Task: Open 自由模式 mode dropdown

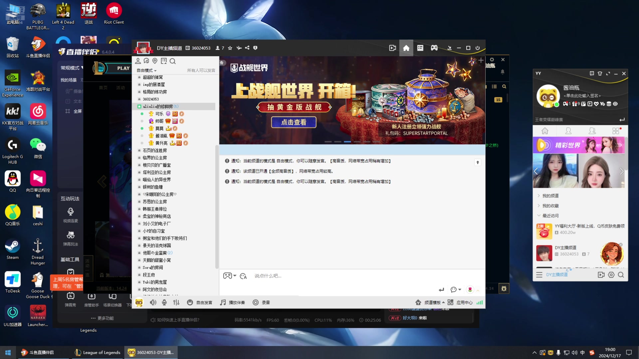Action: pyautogui.click(x=146, y=70)
